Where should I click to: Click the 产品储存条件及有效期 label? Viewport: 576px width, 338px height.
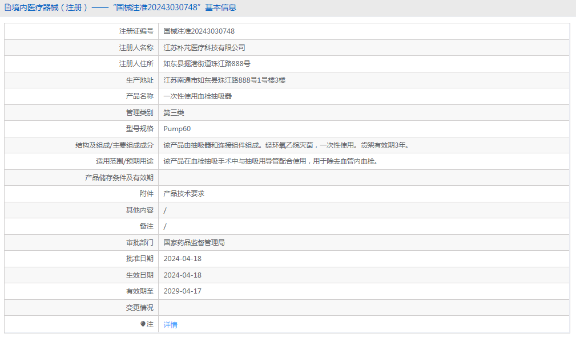(119, 177)
